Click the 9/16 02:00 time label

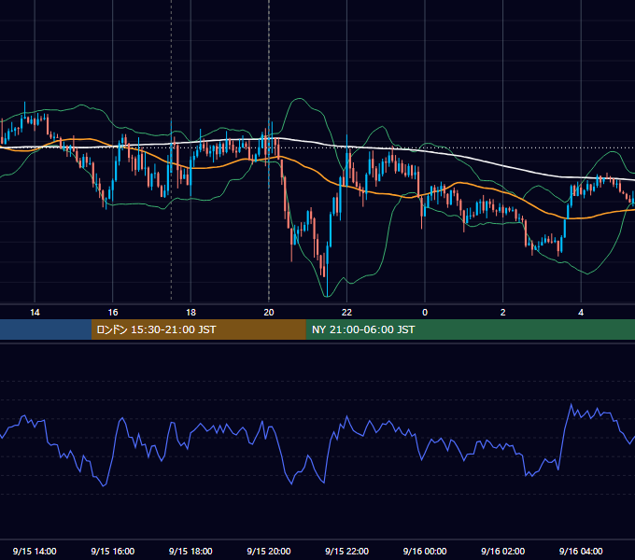point(503,551)
